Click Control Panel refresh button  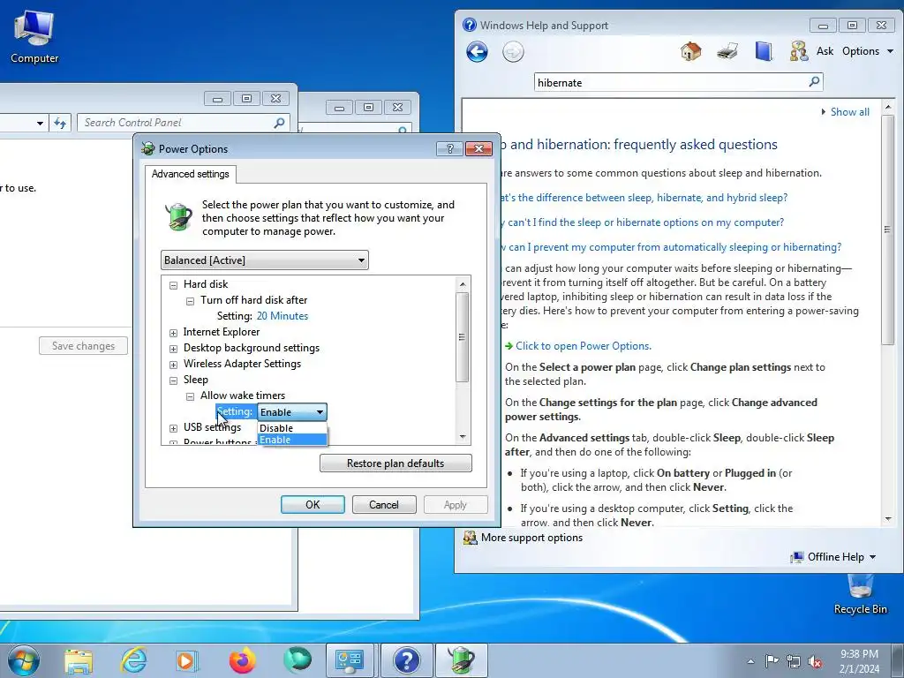(x=60, y=123)
